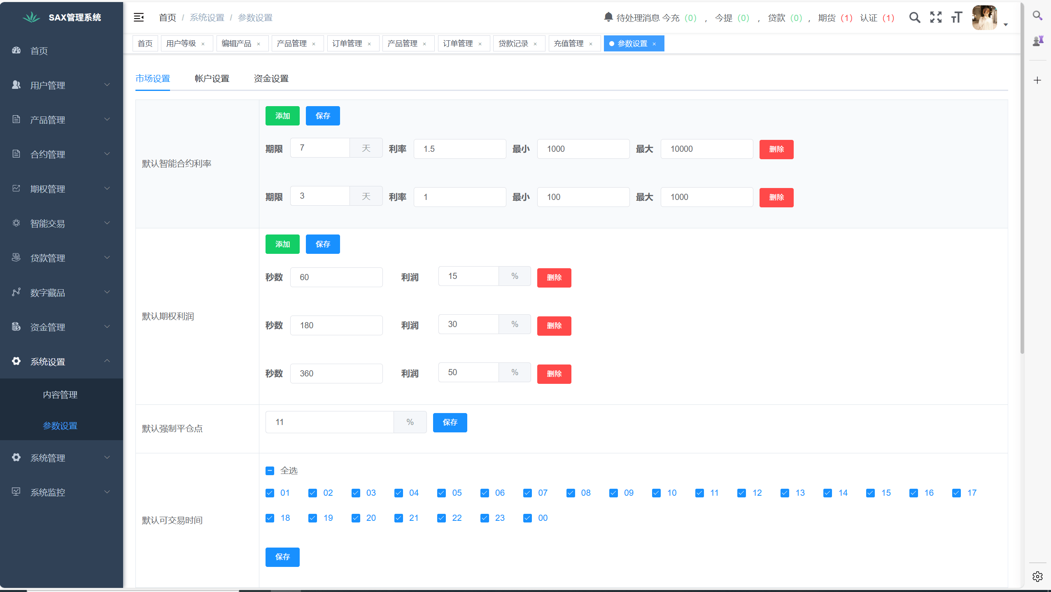Uncheck hour 12 checkbox

point(742,493)
